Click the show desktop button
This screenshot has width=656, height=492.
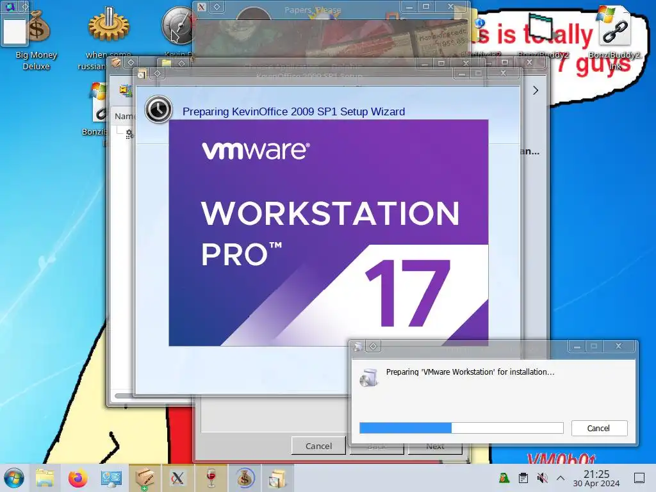(639, 478)
